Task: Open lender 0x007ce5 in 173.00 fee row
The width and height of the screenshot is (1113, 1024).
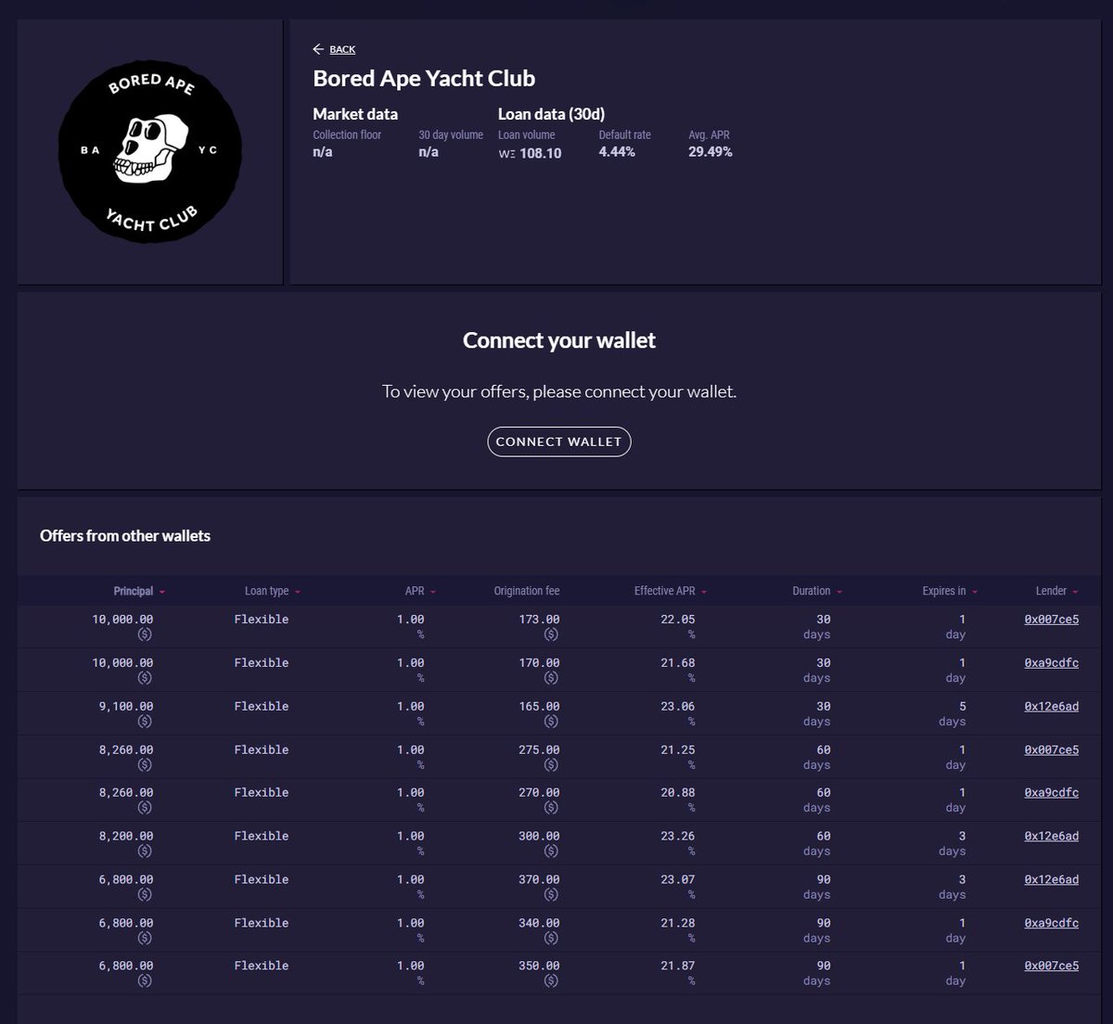Action: tap(1052, 620)
